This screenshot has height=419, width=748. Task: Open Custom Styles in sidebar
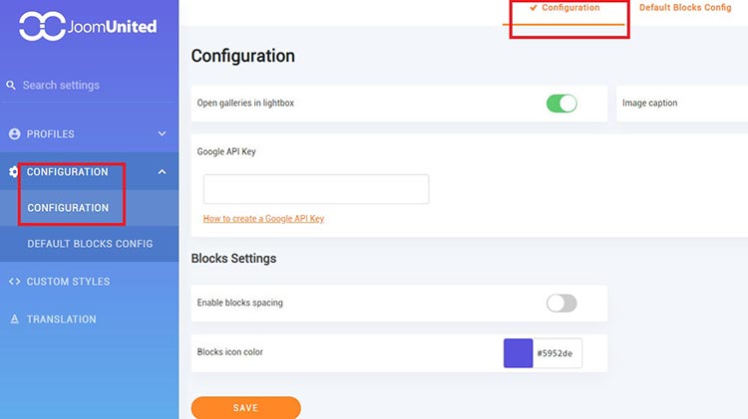68,282
